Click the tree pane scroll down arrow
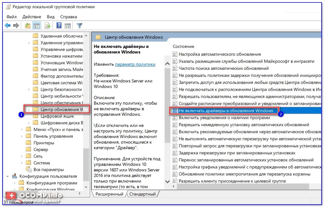This screenshot has height=207, width=324. pyautogui.click(x=86, y=187)
